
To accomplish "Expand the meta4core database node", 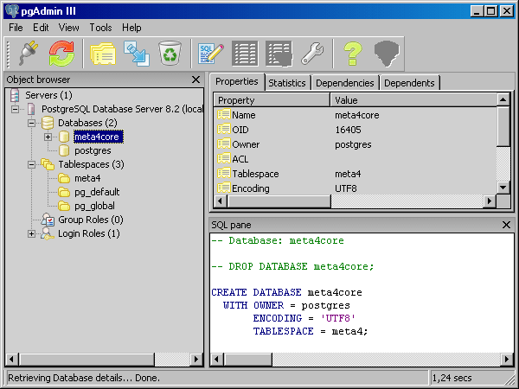I will pos(48,137).
